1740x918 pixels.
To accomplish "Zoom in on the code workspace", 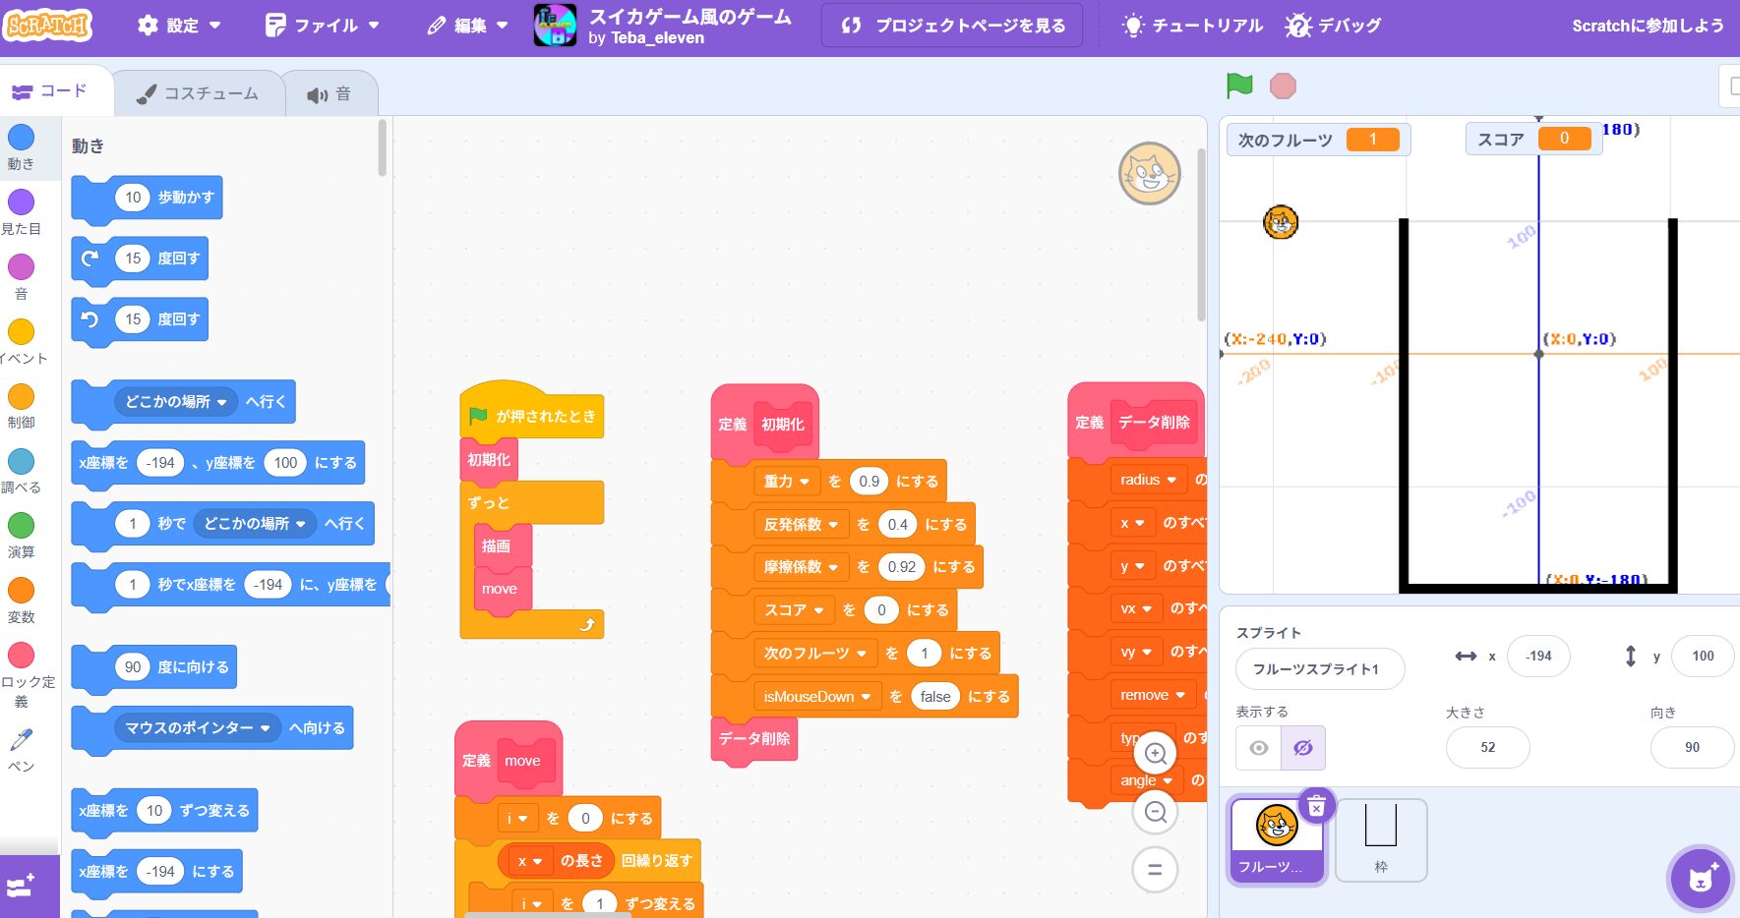I will (1156, 754).
